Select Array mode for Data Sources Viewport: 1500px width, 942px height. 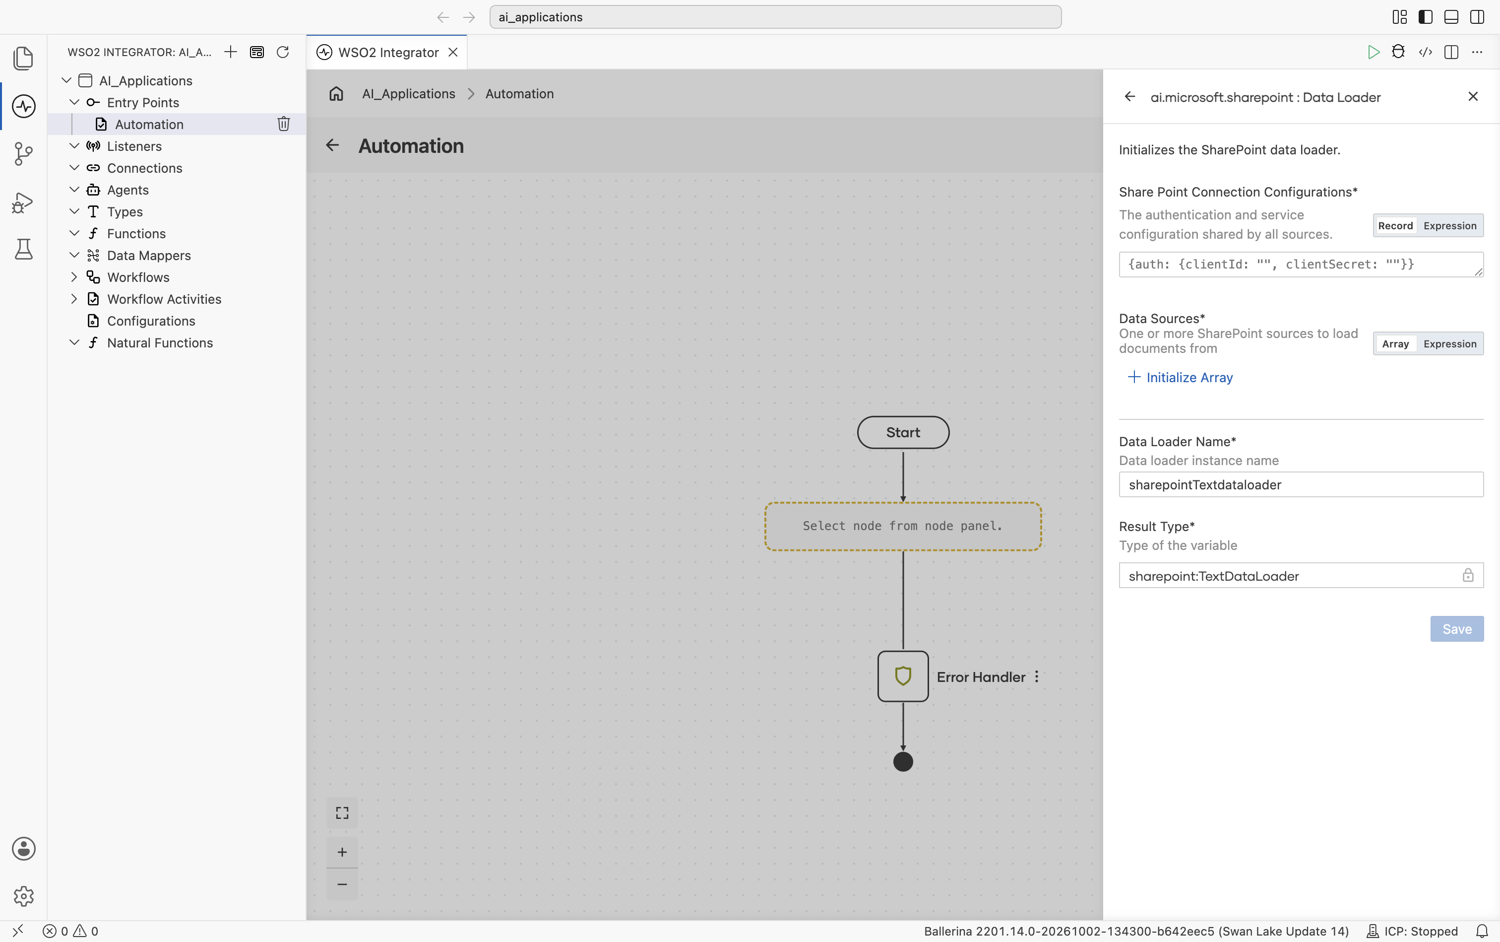coord(1395,344)
